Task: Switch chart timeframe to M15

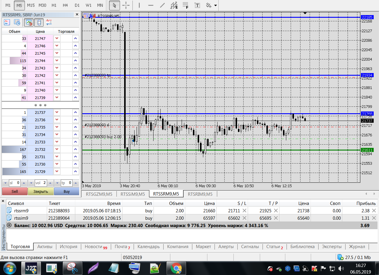Action: 31,5
